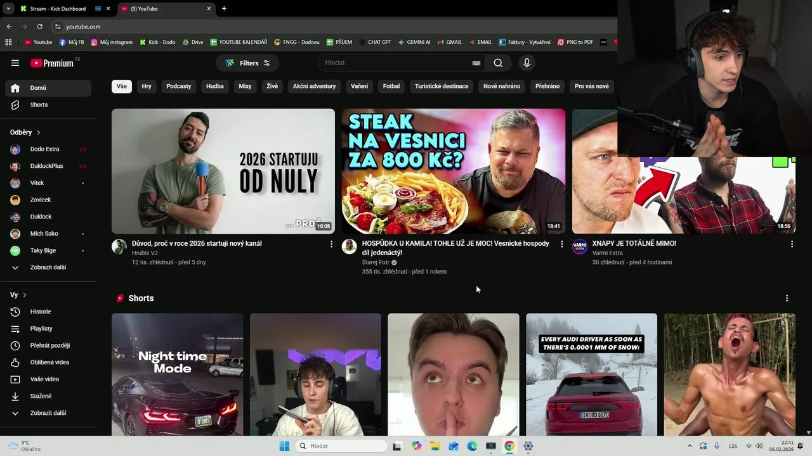This screenshot has width=812, height=456.
Task: Select the Podcasty filter chip
Action: 179,86
